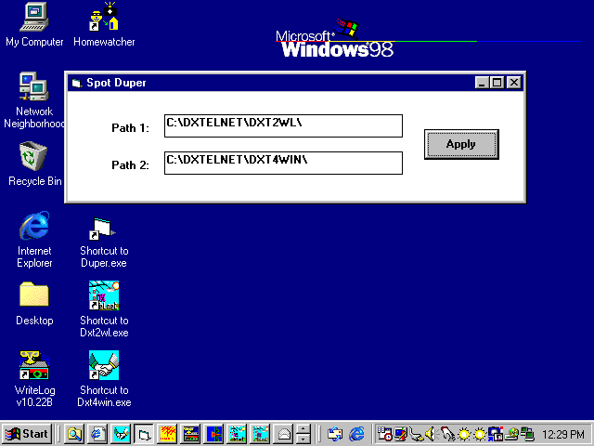Click the envelope icon in taskbar

284,434
